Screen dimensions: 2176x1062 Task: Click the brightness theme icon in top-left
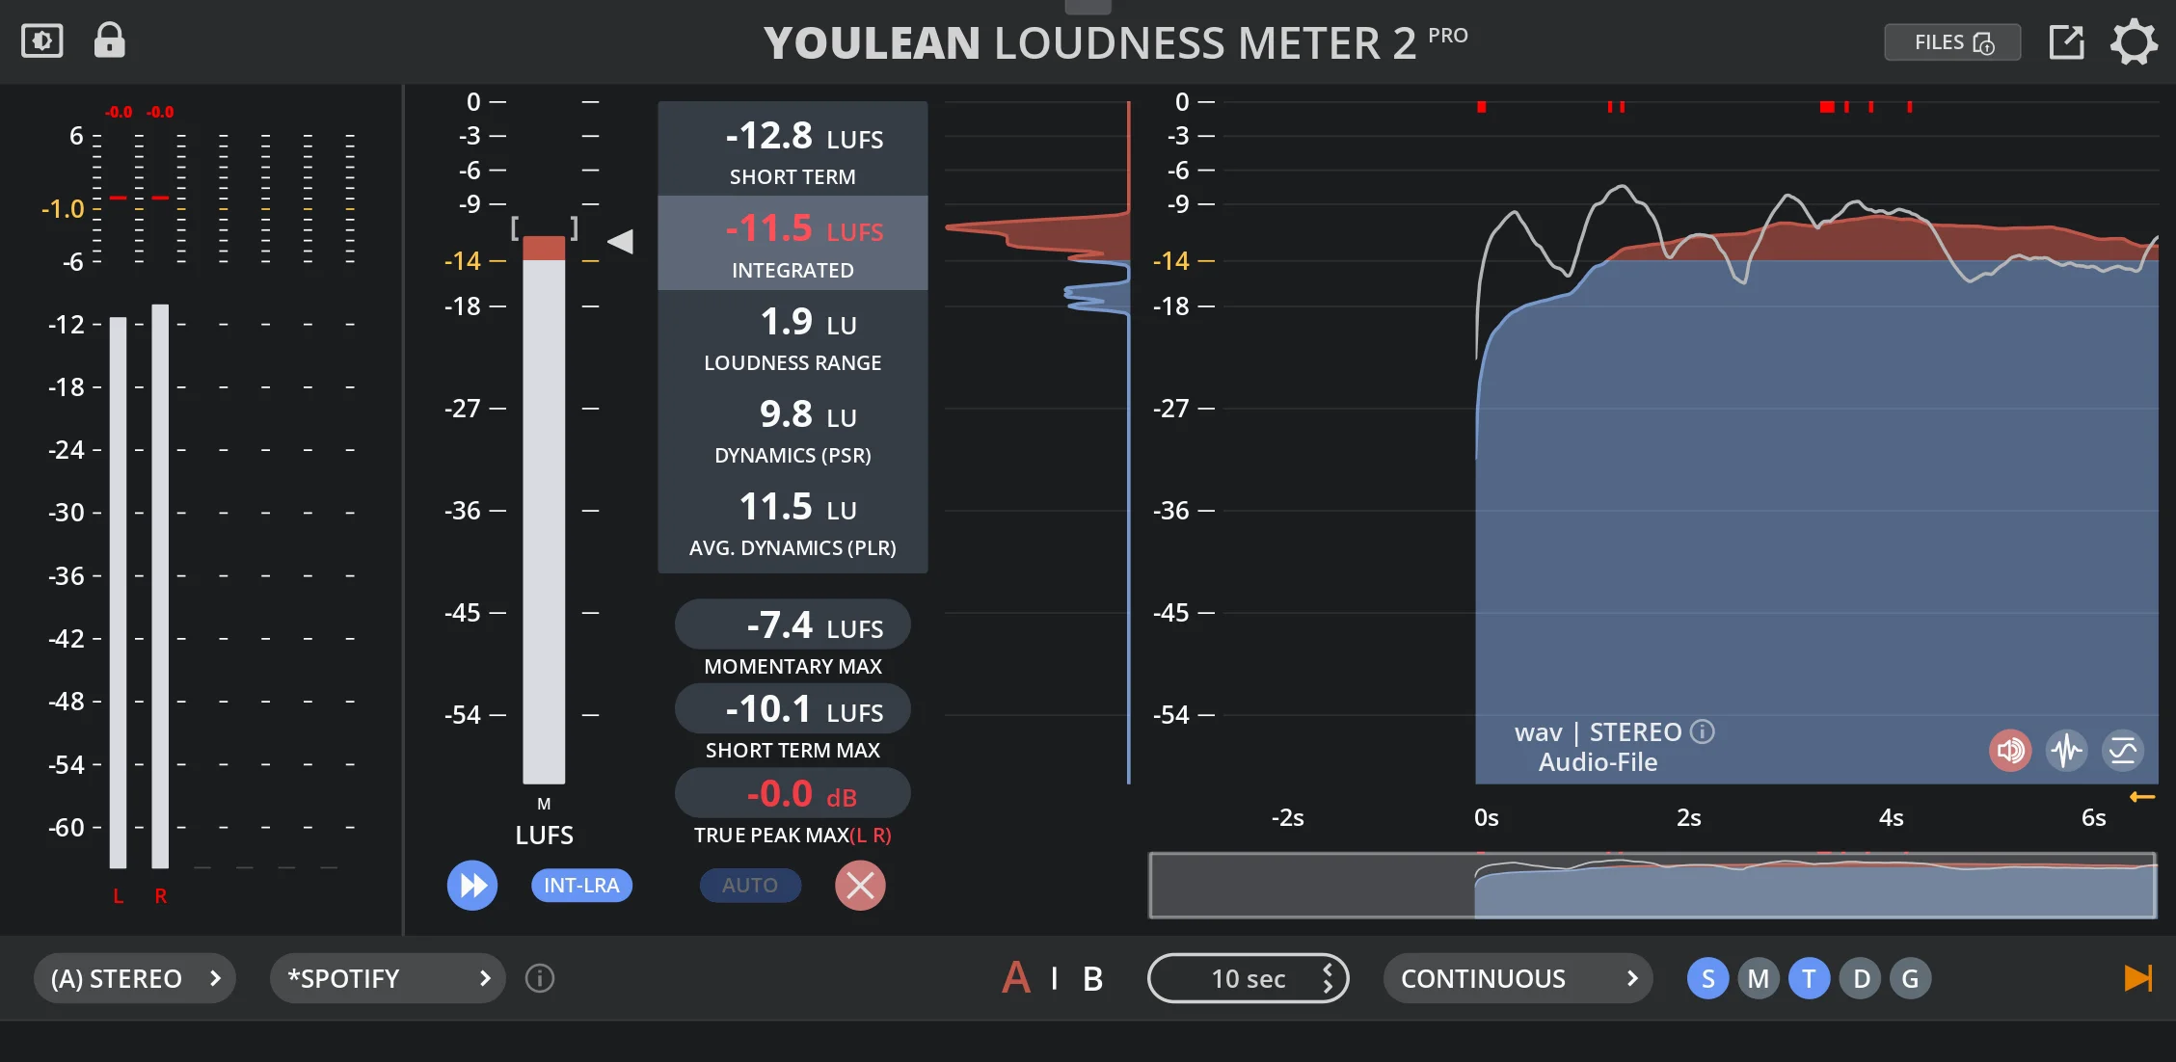[x=40, y=40]
